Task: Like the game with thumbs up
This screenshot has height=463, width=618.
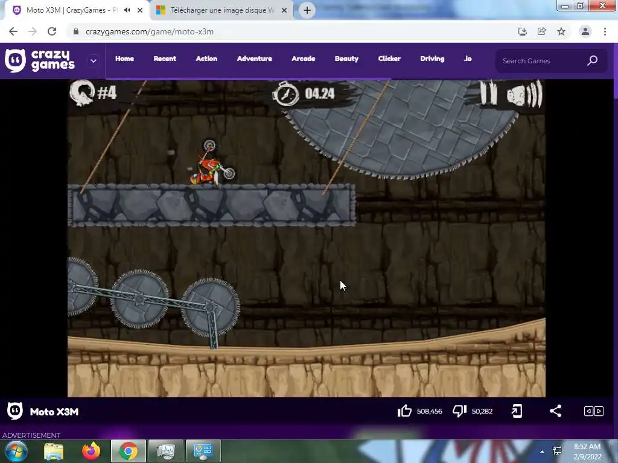Action: coord(404,411)
